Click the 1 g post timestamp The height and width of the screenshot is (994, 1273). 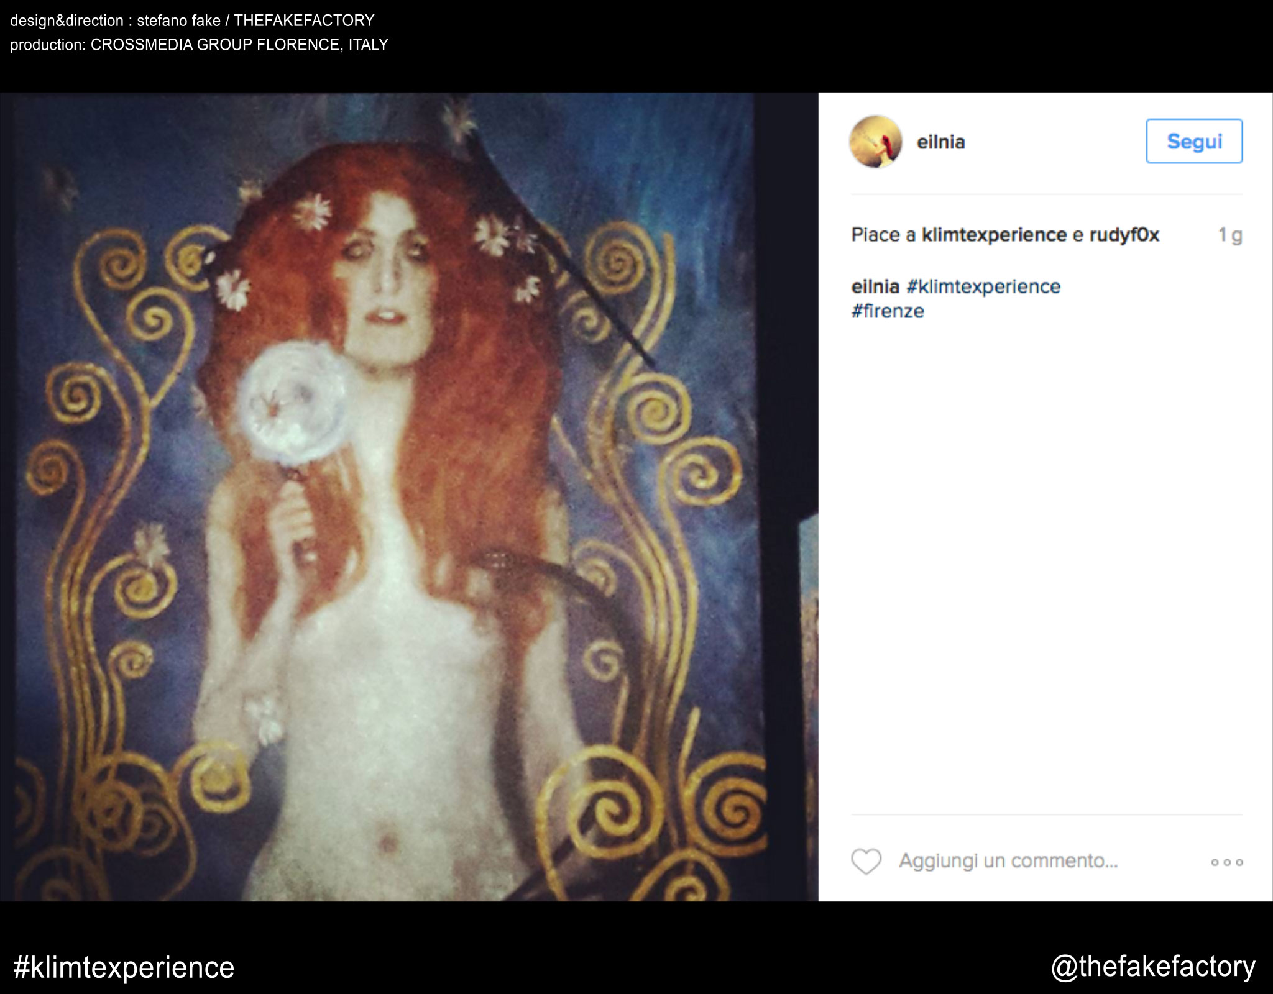pos(1229,235)
